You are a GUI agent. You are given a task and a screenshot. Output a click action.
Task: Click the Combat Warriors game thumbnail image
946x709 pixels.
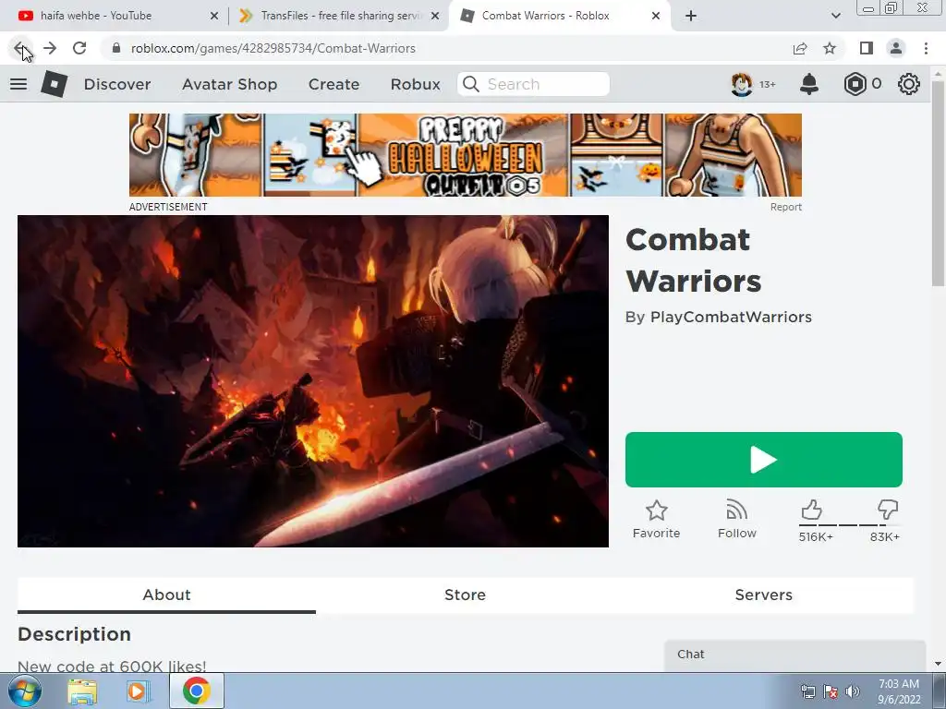coord(313,381)
